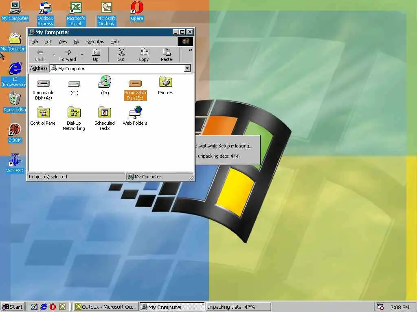Select the Microsoft Excel desktop shortcut

75,14
